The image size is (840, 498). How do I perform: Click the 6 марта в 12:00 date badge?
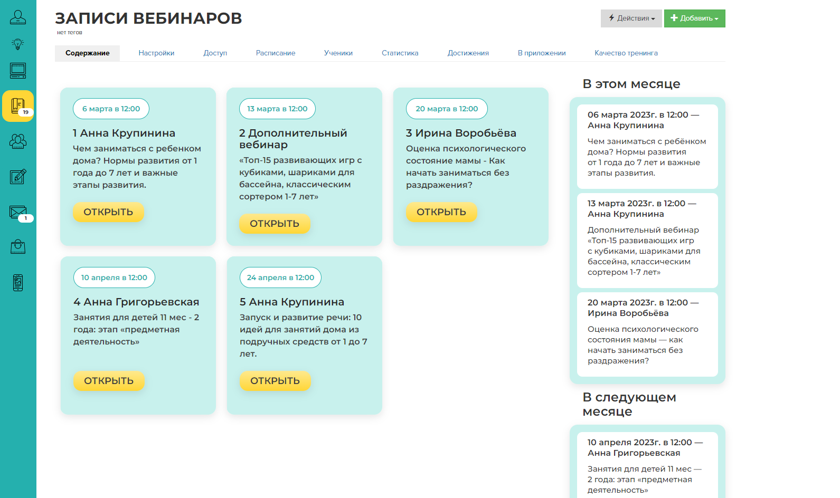coord(111,109)
